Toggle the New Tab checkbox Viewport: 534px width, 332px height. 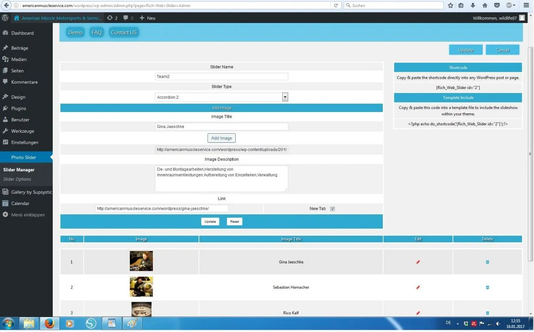tap(332, 209)
